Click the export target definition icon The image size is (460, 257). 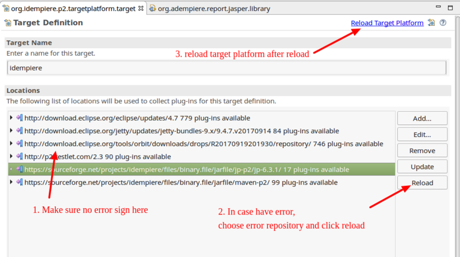pyautogui.click(x=431, y=23)
